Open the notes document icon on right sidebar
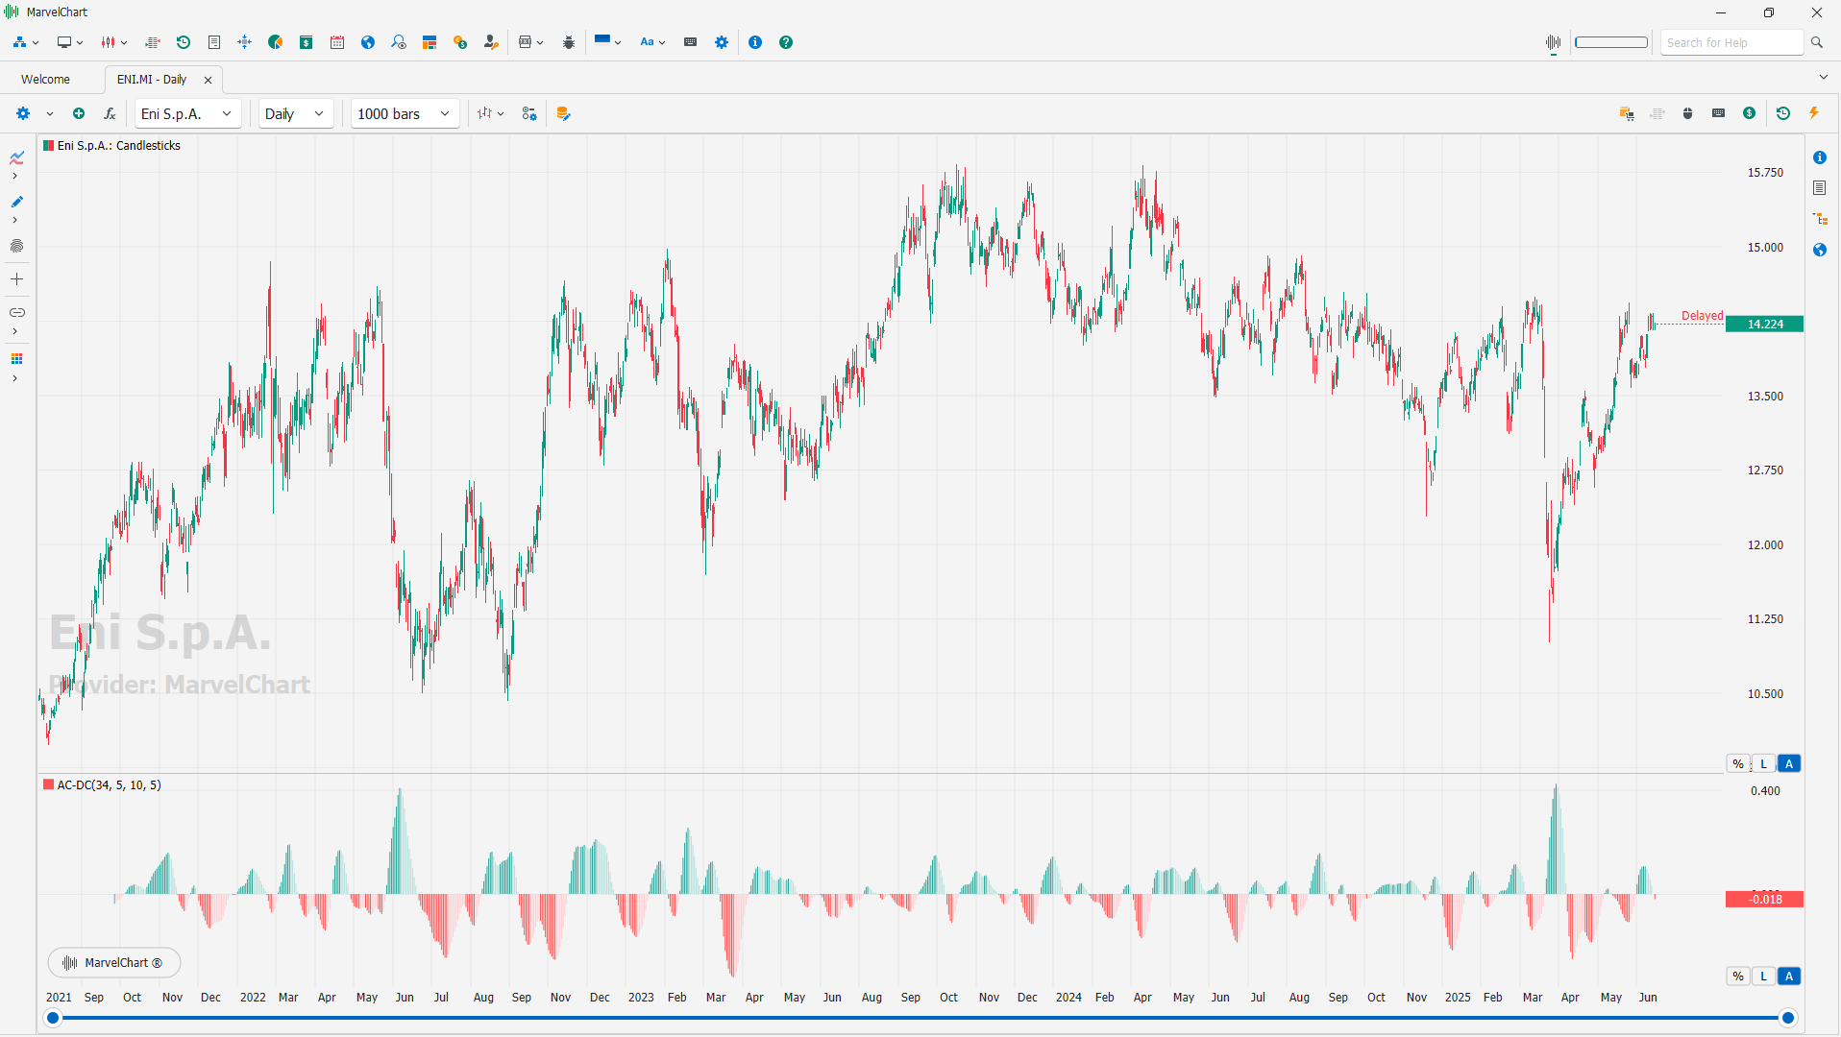1841x1037 pixels. (1820, 188)
